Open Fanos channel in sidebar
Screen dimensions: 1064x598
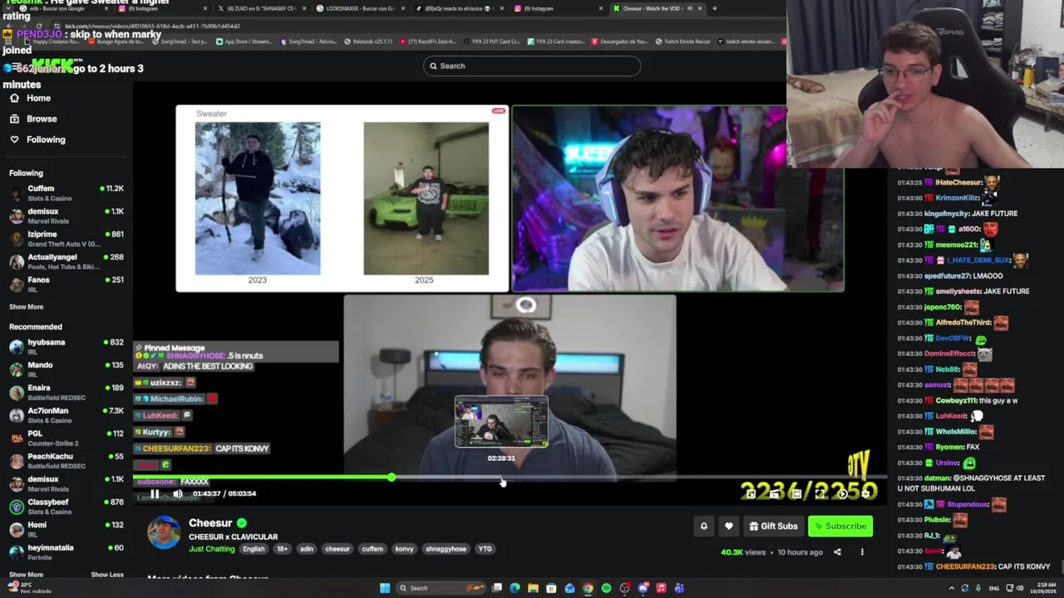click(x=66, y=283)
